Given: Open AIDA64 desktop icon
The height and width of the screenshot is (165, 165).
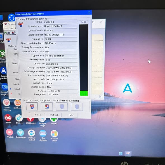Looking at the screenshot, I should coord(8,119).
